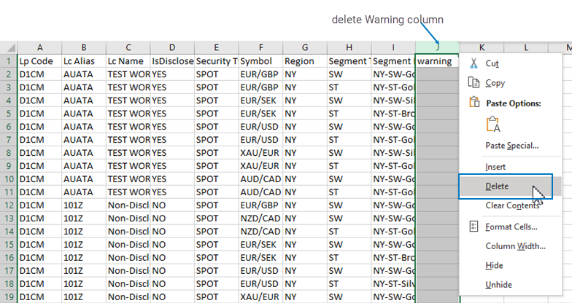
Task: Select Delete from the context menu
Action: tap(498, 186)
